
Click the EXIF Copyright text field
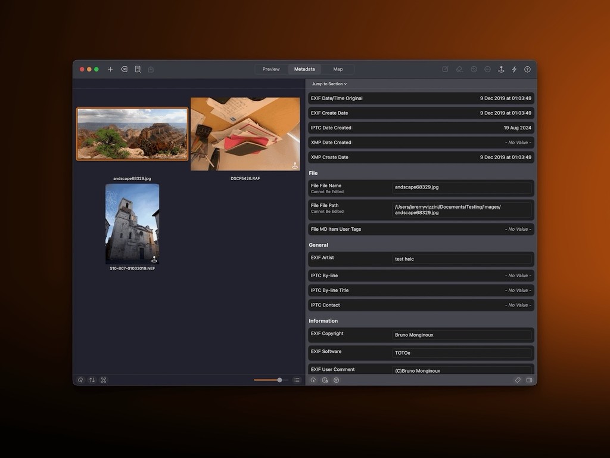462,335
